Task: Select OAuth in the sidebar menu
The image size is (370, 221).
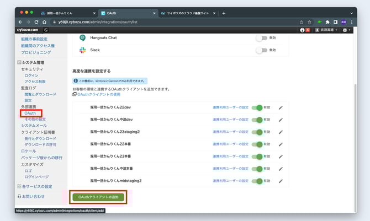Action: [30, 113]
